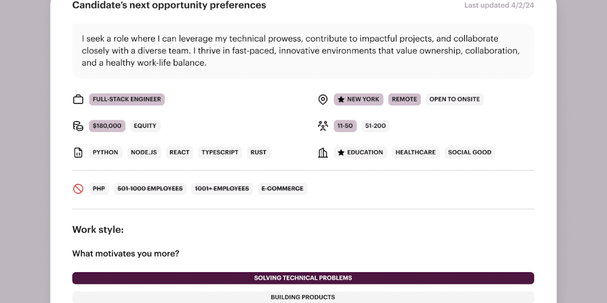Select the Full-Stack Engineer tag
Image resolution: width=607 pixels, height=303 pixels.
(x=127, y=99)
